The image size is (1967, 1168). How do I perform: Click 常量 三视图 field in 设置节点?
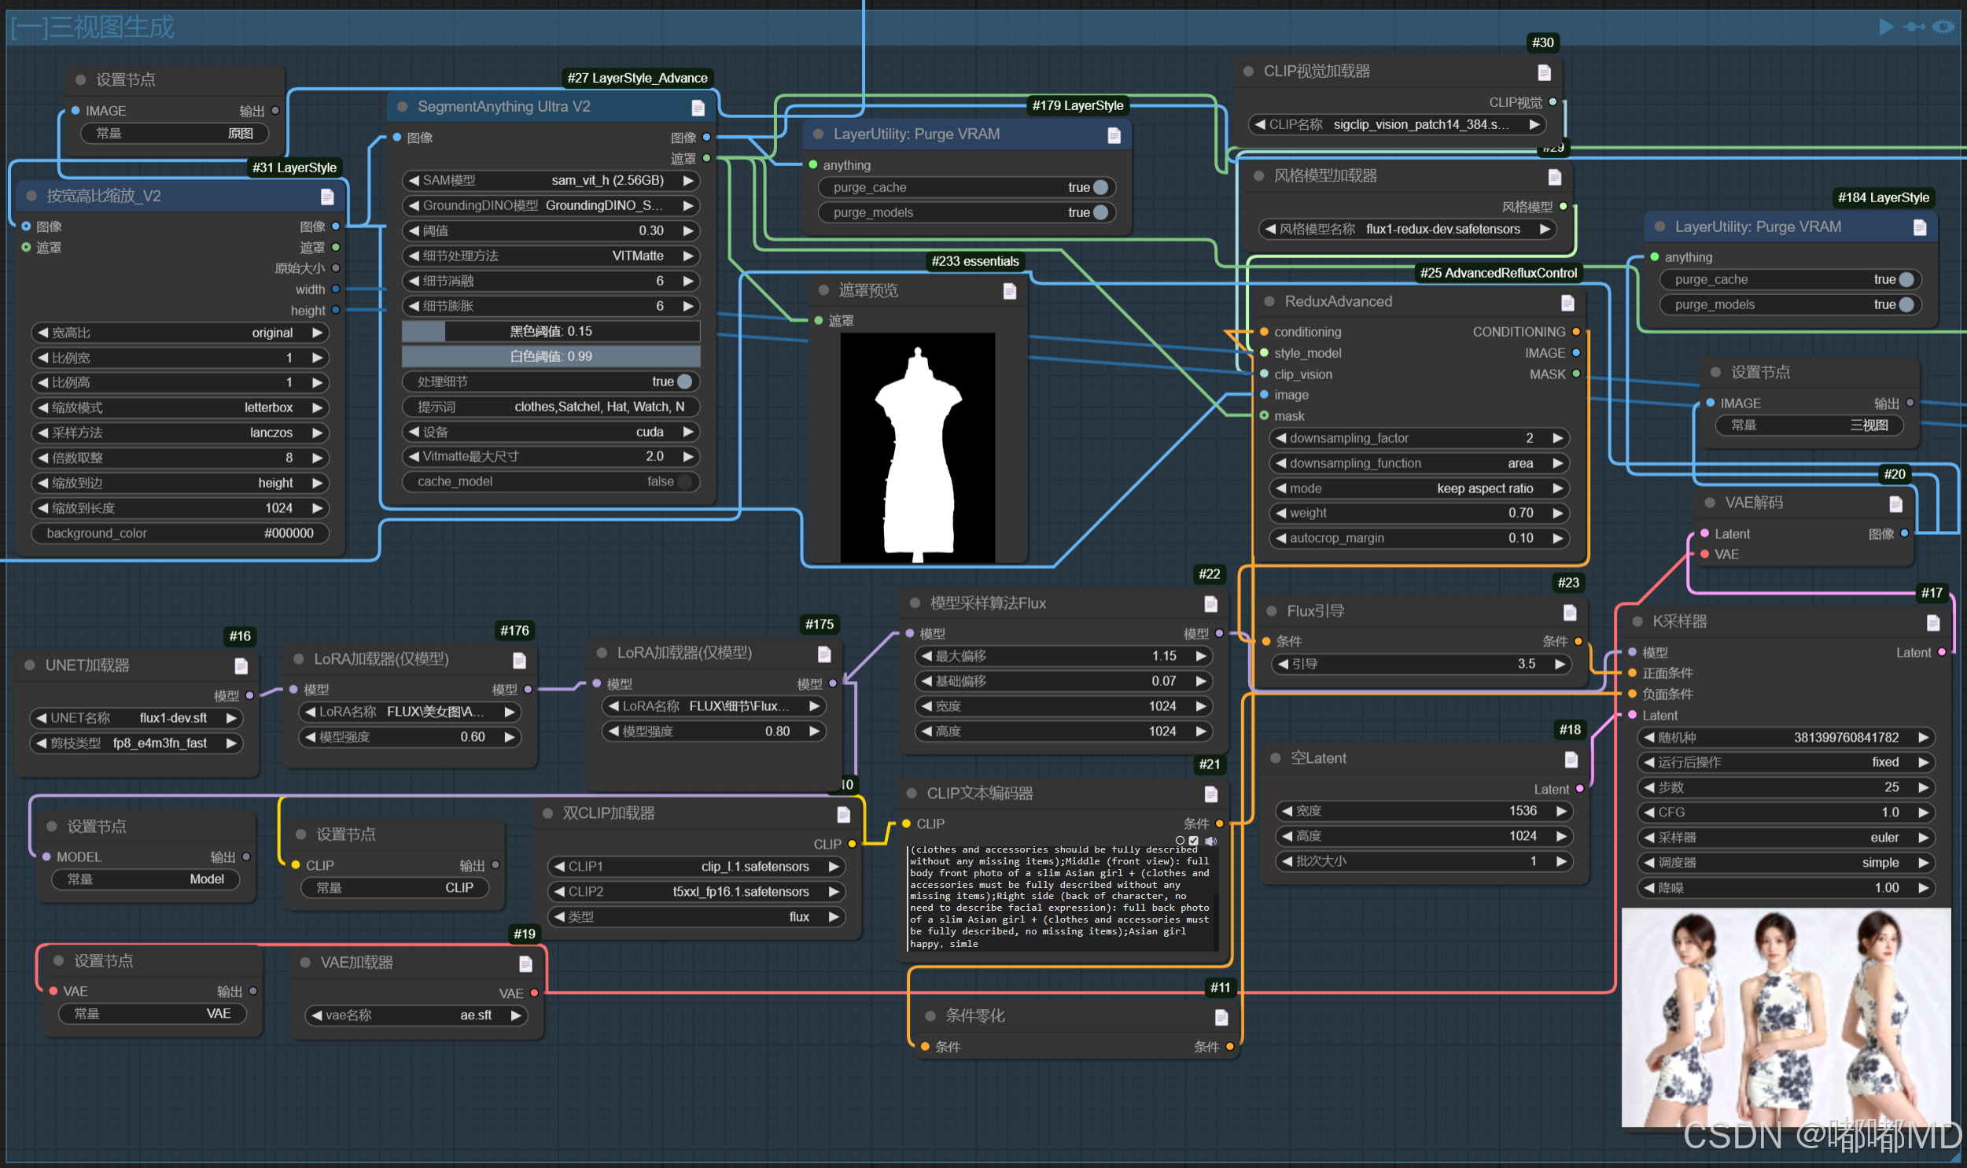[1809, 425]
